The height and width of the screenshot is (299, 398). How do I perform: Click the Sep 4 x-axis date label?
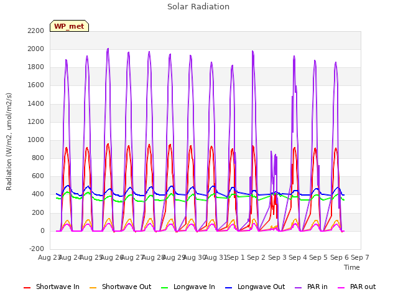click(298, 257)
